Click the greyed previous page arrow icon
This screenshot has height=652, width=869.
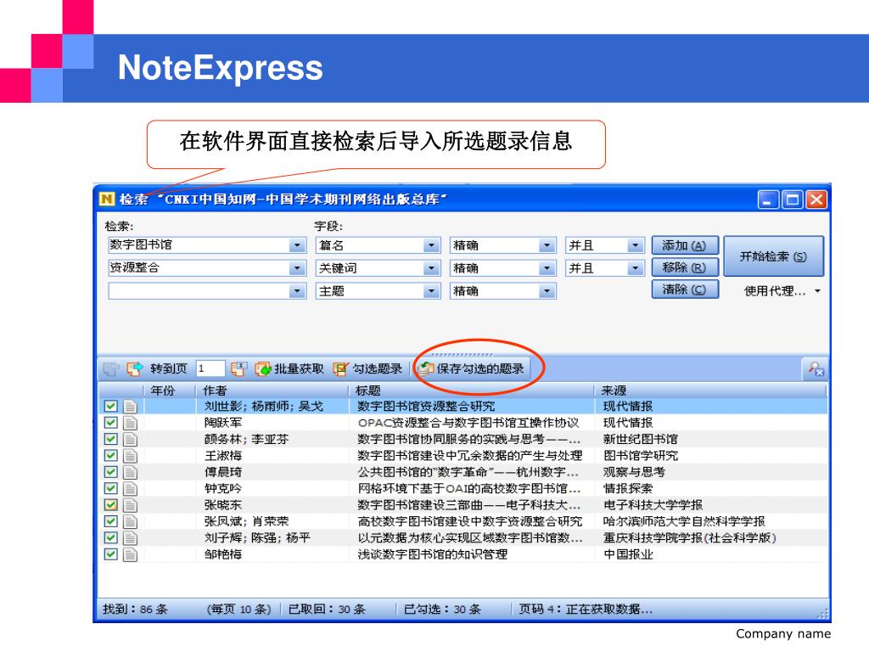111,368
